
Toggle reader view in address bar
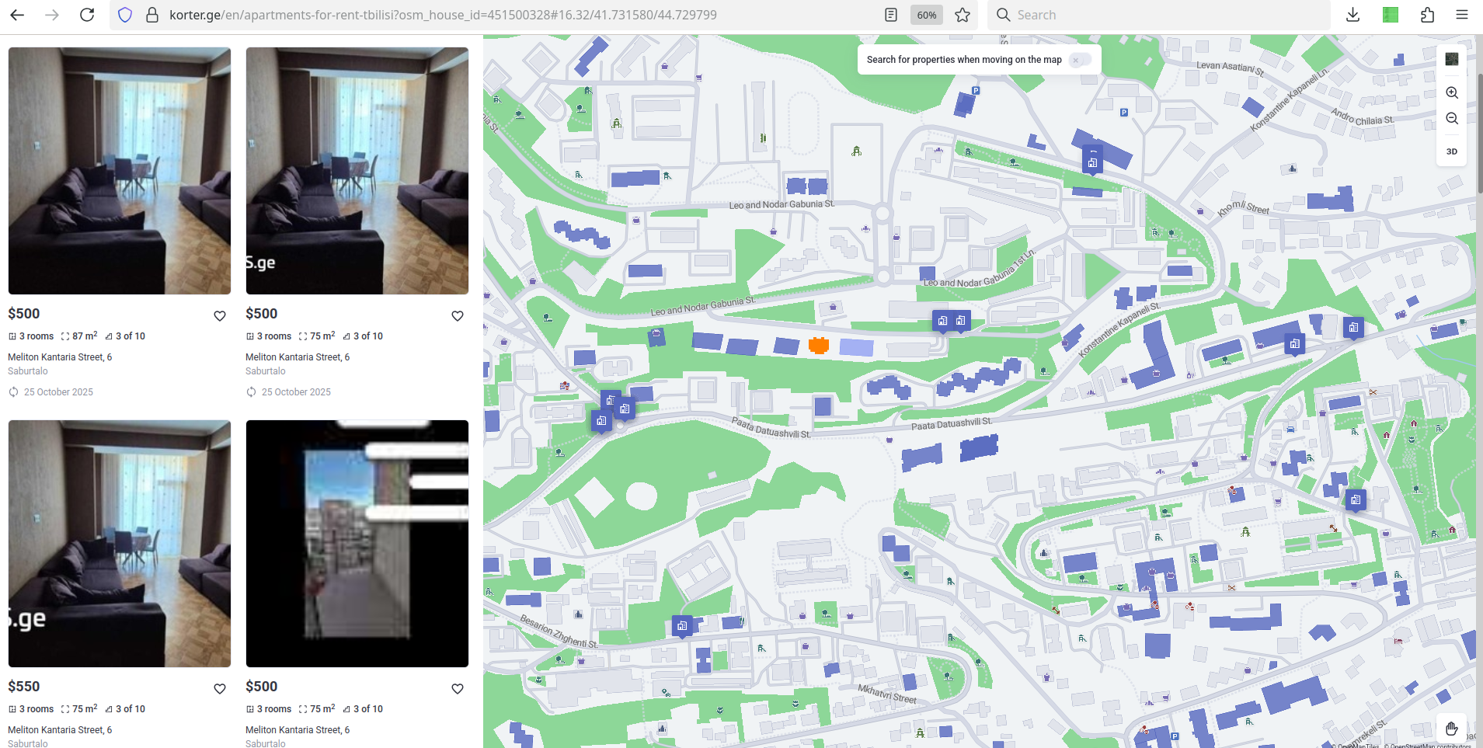891,15
